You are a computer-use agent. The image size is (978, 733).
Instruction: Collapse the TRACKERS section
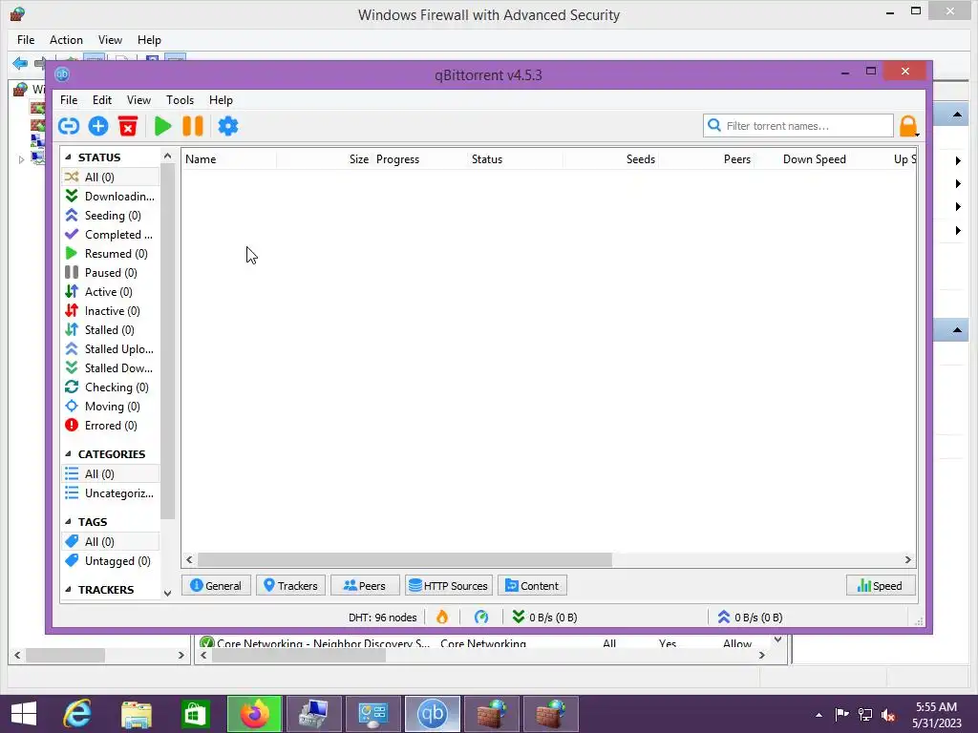pos(68,590)
